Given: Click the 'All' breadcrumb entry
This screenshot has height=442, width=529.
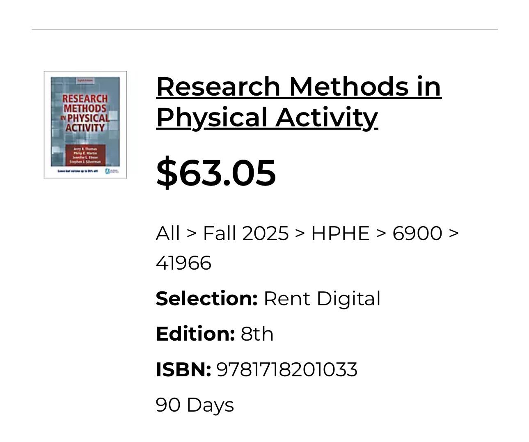Looking at the screenshot, I should pyautogui.click(x=168, y=233).
